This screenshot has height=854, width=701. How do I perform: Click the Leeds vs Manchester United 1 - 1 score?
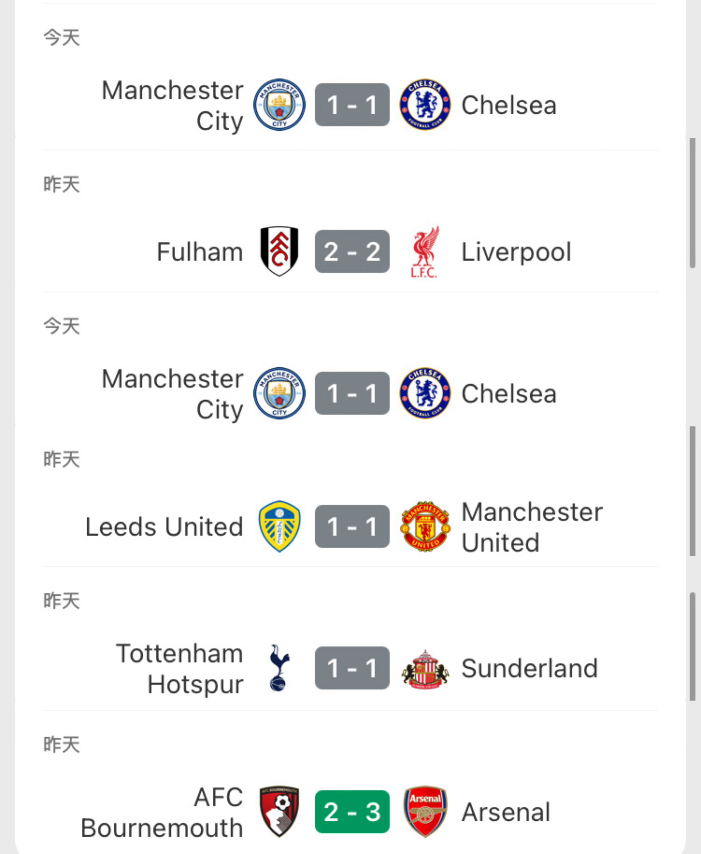point(352,526)
